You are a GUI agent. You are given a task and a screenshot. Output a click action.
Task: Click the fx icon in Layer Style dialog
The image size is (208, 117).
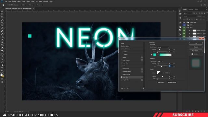click(122, 88)
